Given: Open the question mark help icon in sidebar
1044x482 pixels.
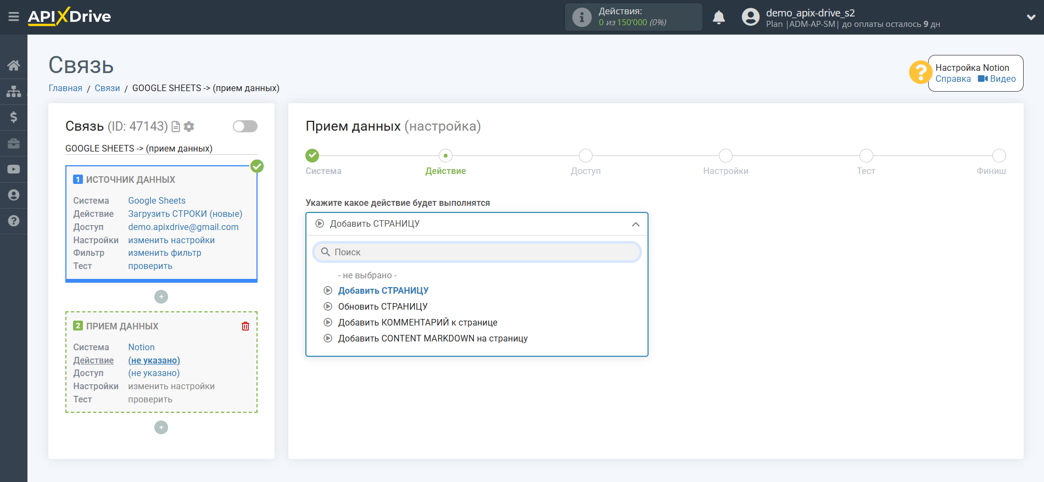Looking at the screenshot, I should (14, 221).
